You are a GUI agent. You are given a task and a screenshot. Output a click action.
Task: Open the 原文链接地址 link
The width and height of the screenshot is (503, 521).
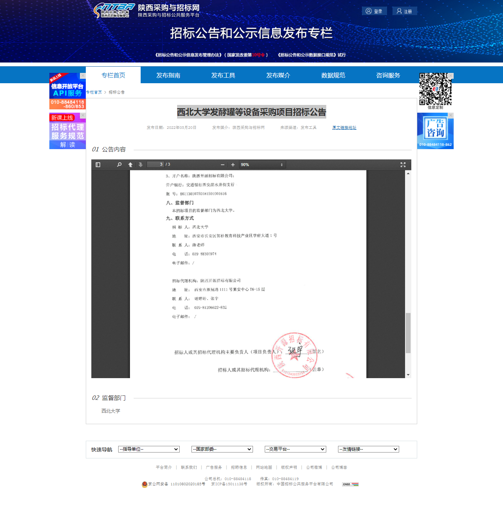coord(344,127)
